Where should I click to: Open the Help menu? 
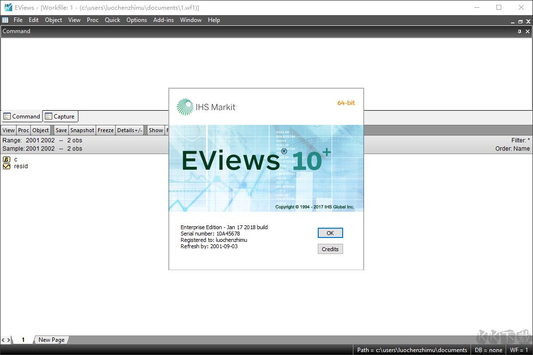[x=214, y=20]
